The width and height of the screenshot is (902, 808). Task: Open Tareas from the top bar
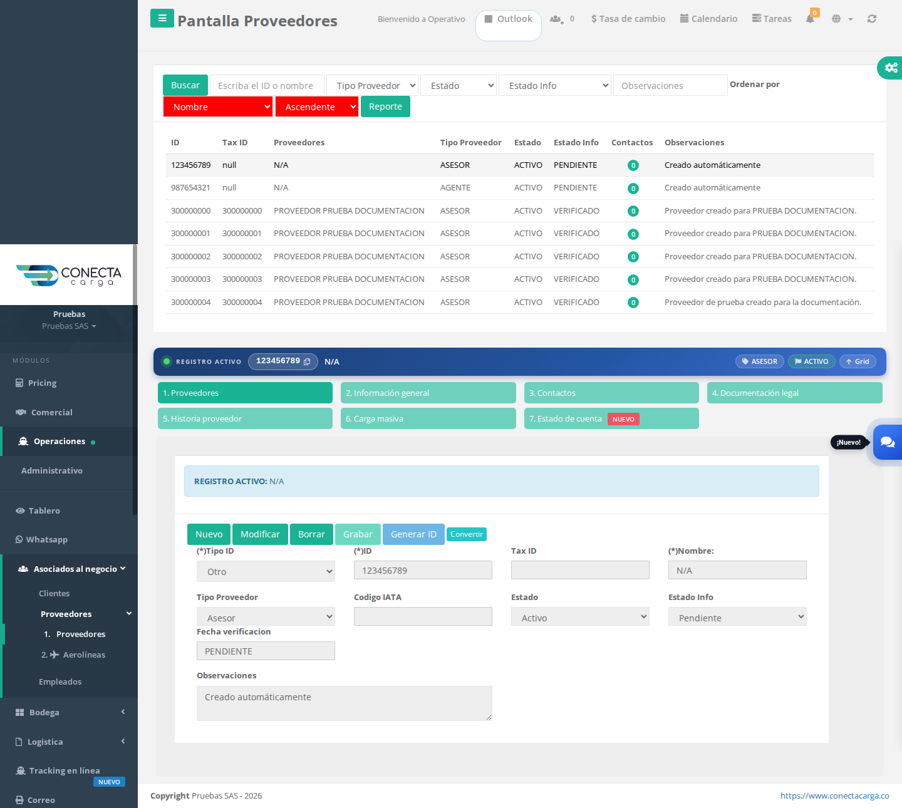[772, 19]
